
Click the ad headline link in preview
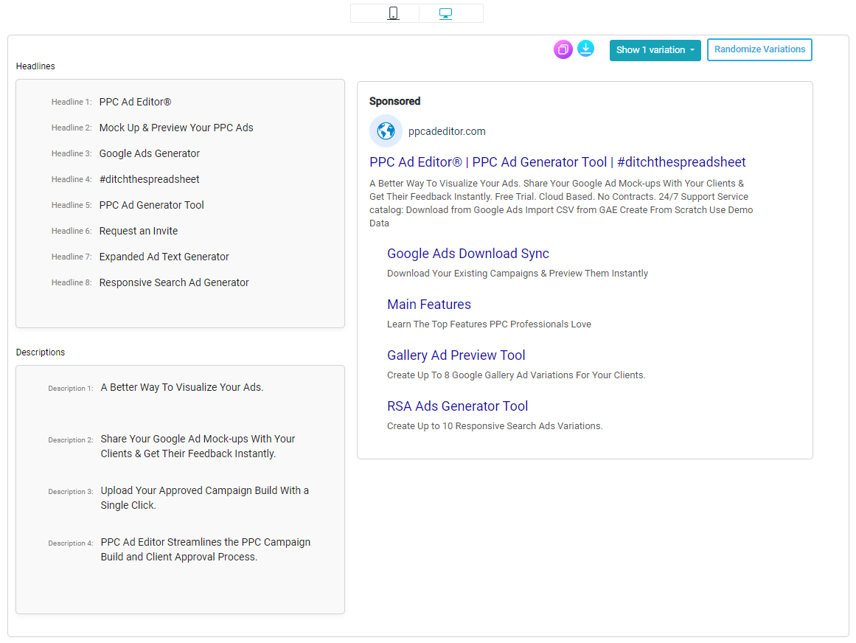tap(557, 162)
